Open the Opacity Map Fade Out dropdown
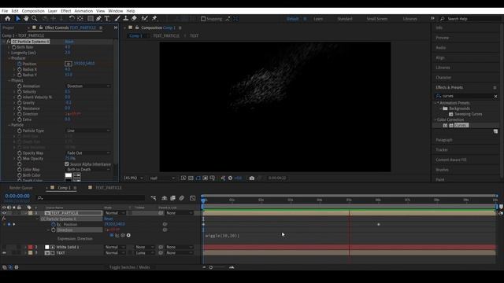Viewport: 504px width, 283px height. (88, 153)
